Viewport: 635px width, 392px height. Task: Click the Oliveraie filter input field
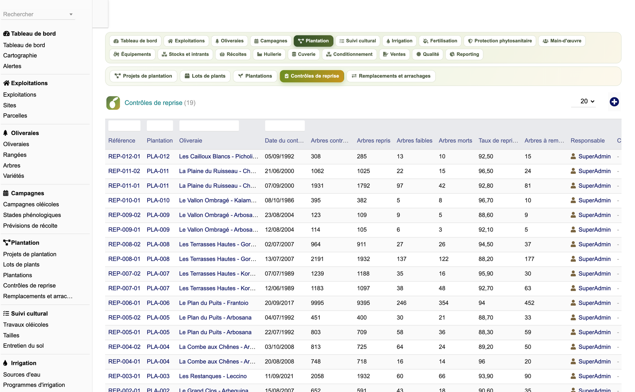point(209,126)
